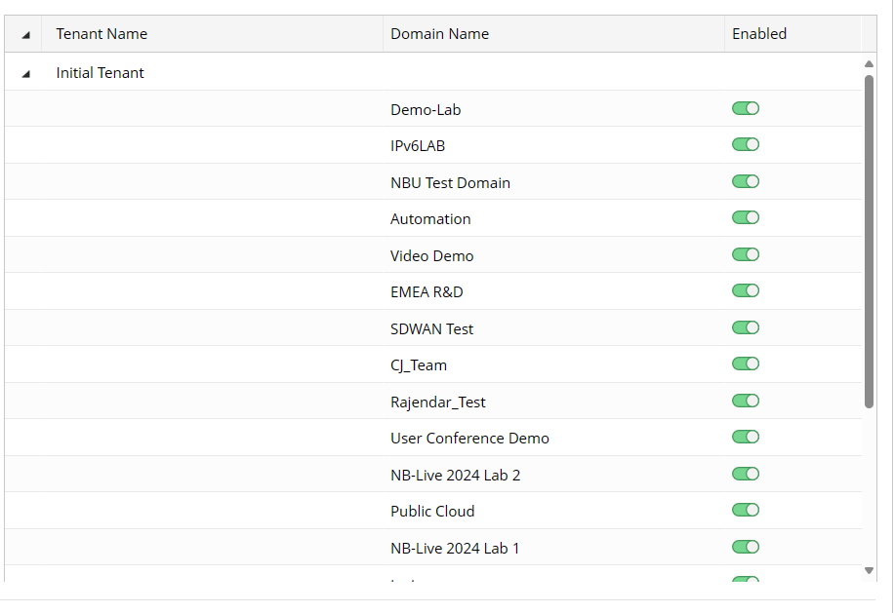The width and height of the screenshot is (894, 613).
Task: Sort by the Domain Name column
Action: point(439,34)
